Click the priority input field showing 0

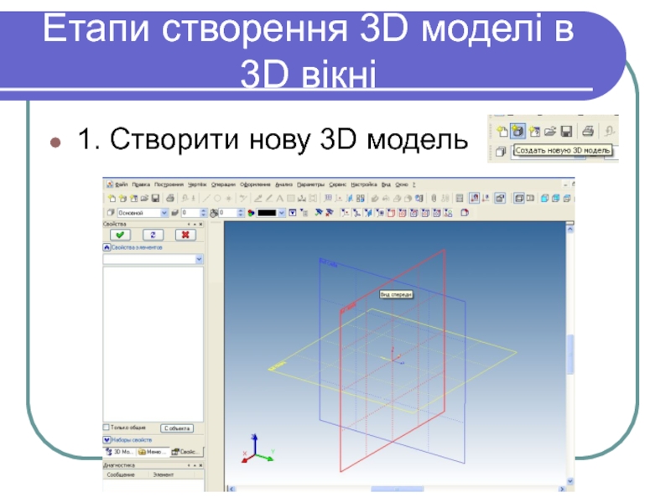pos(227,213)
